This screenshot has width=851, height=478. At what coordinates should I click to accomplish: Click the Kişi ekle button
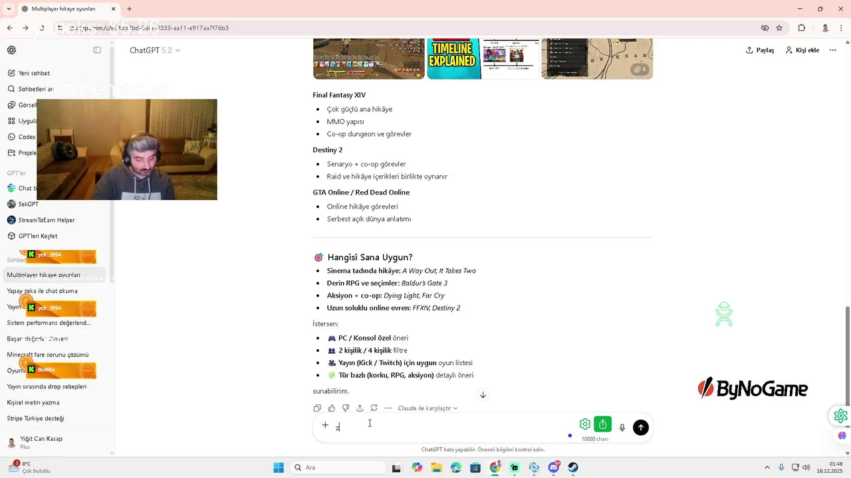click(802, 50)
